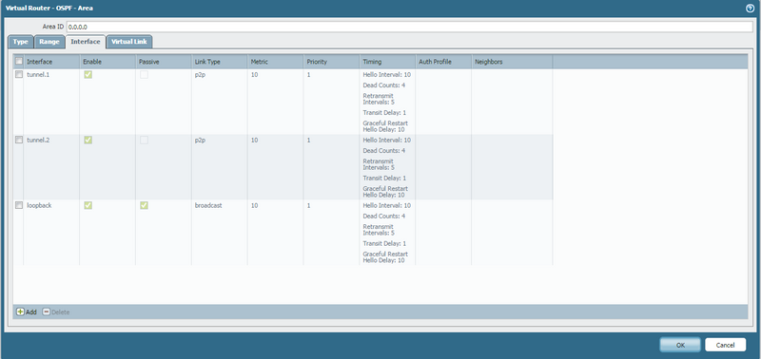
Task: Toggle Enable checkbox for tunnel.2
Action: 88,140
